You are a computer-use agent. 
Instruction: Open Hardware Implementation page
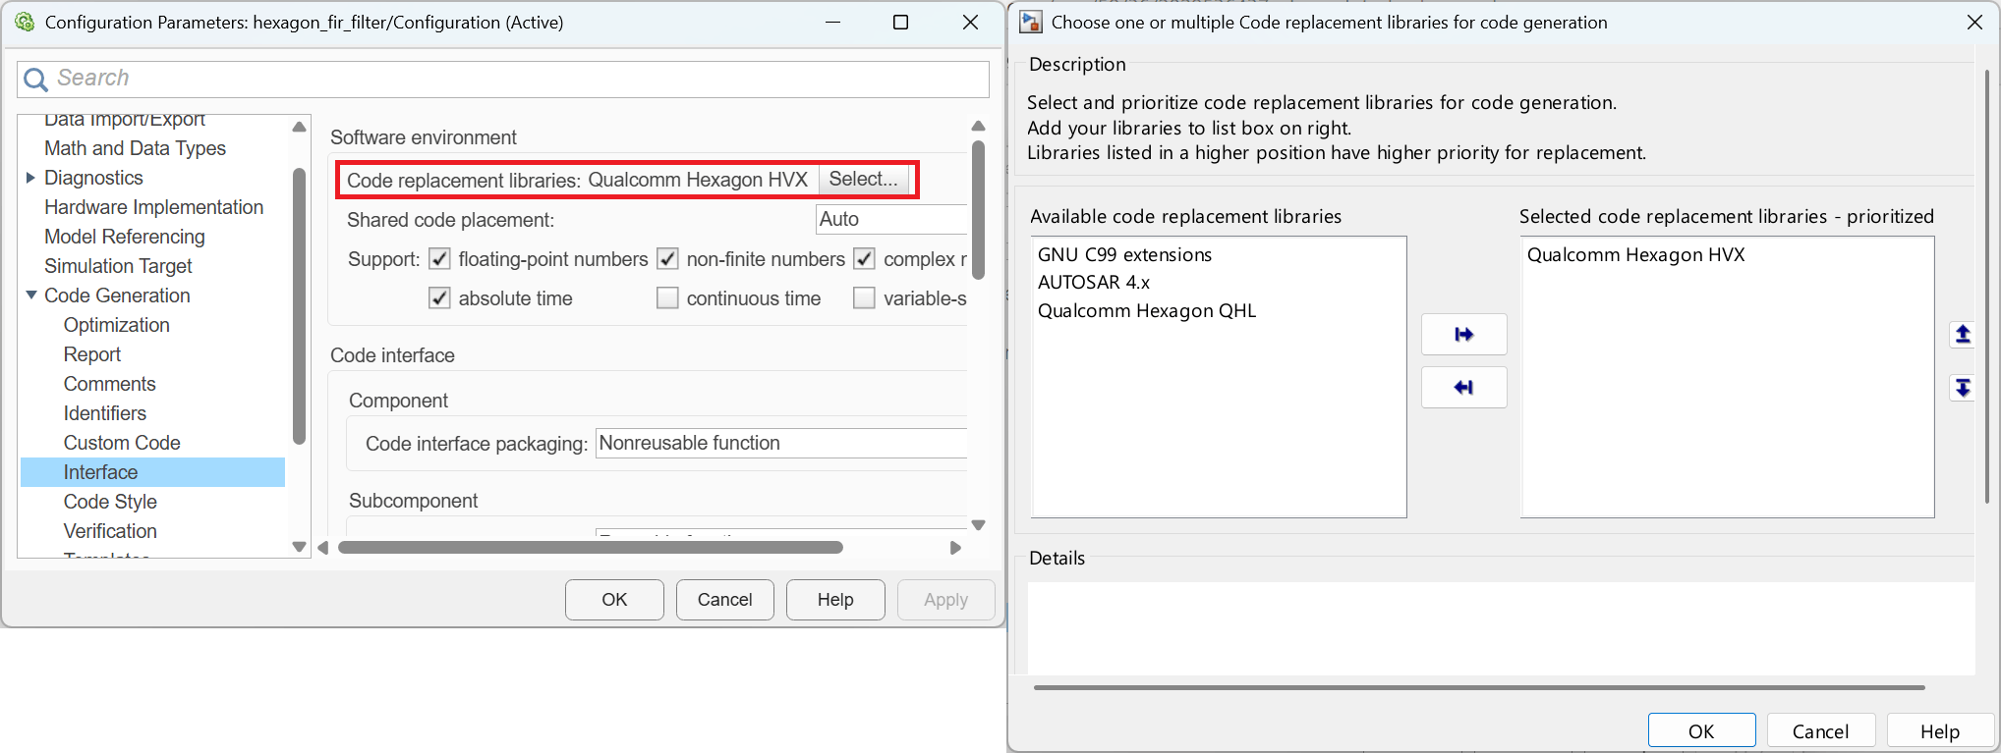[153, 207]
